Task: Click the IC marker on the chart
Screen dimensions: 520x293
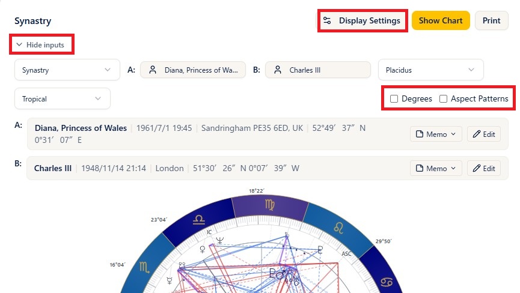Action: point(209,232)
